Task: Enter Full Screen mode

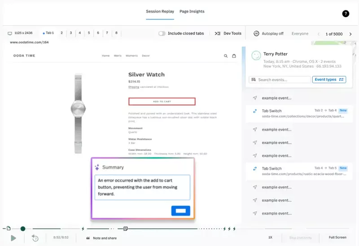Action: [337, 237]
